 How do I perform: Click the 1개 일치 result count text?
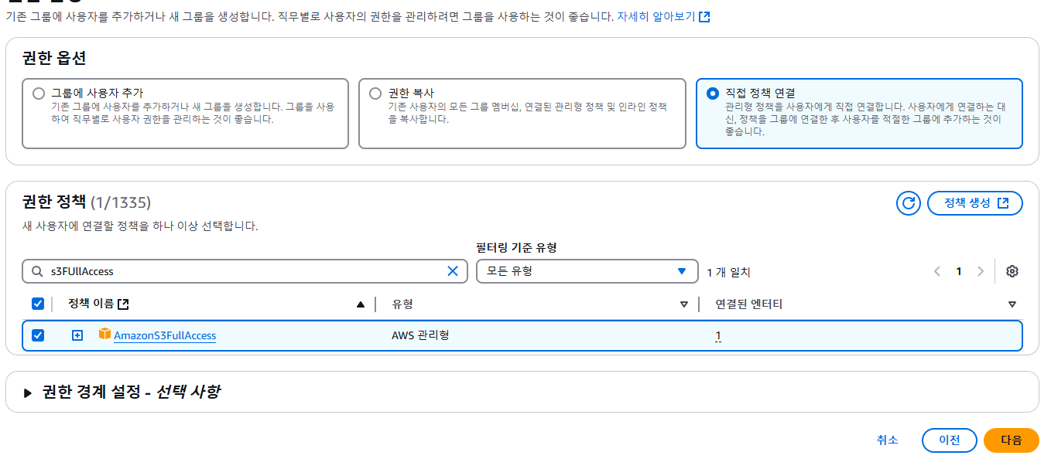[x=729, y=272]
